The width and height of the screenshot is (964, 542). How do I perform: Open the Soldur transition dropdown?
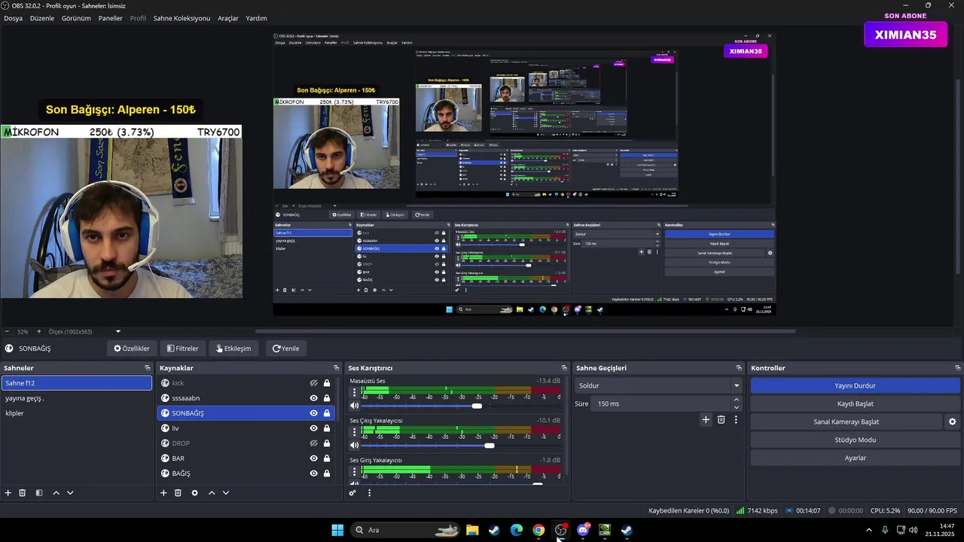click(659, 385)
